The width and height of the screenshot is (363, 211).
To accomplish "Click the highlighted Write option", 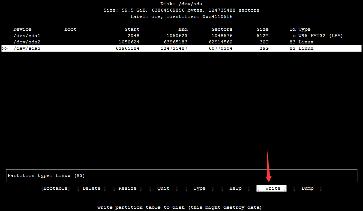I will click(x=271, y=188).
